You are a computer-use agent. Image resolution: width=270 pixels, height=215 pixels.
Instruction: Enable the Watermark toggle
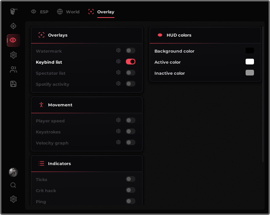130,51
